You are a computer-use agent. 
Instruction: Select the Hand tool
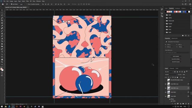[2, 59]
